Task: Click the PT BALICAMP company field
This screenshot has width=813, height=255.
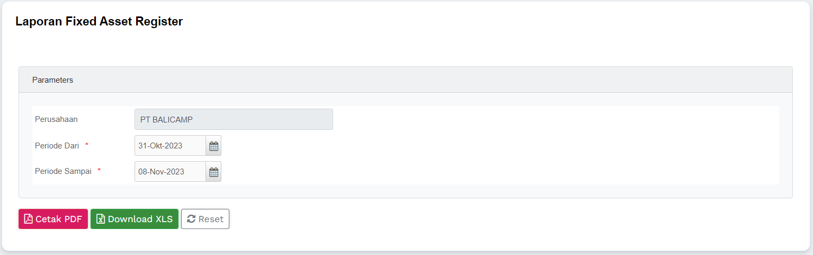Action: coord(234,119)
